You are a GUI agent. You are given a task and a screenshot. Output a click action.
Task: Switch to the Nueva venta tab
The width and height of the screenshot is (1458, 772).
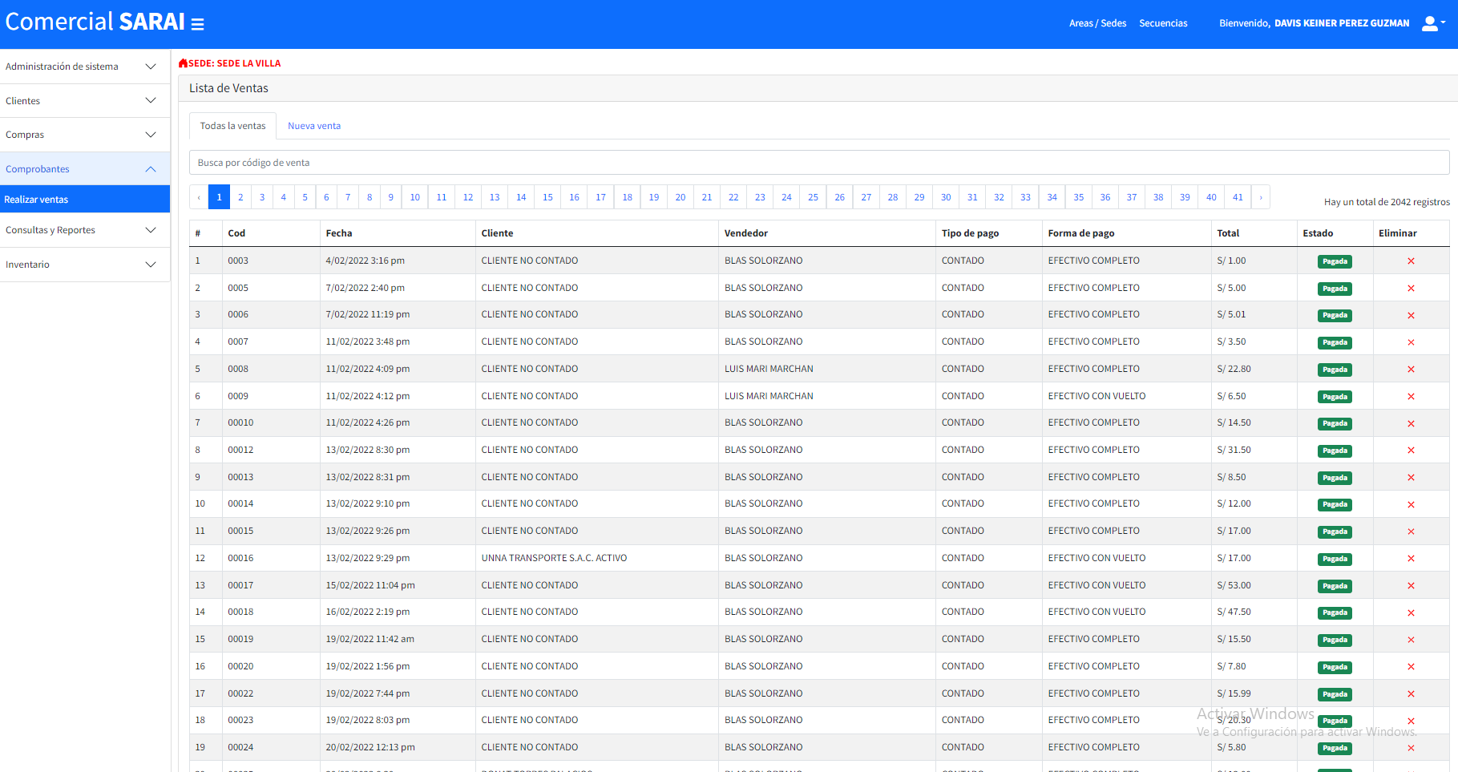point(314,126)
